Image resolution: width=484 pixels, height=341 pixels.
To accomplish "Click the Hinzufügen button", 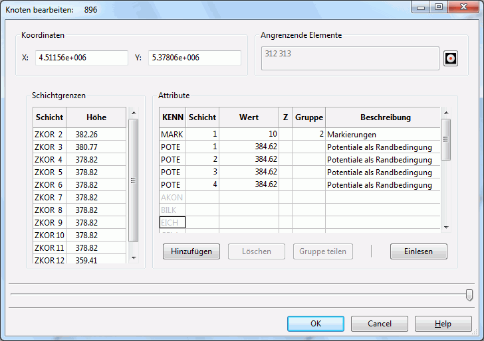I will pos(191,251).
